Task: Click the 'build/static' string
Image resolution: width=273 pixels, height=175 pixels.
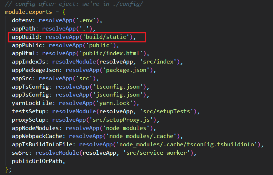Action: click(x=106, y=37)
